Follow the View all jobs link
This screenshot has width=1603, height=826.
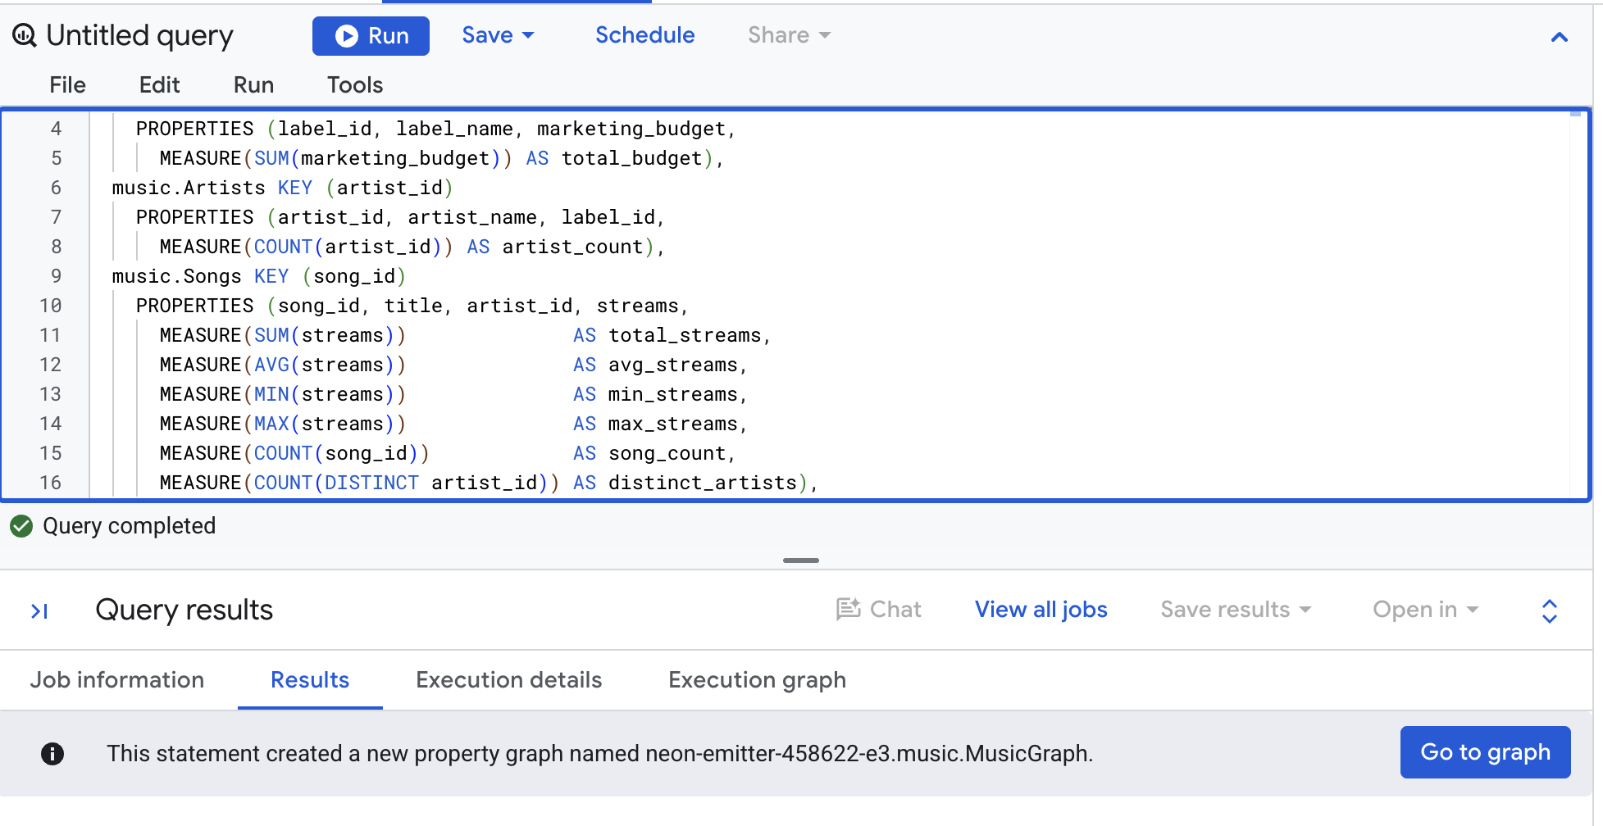tap(1041, 610)
